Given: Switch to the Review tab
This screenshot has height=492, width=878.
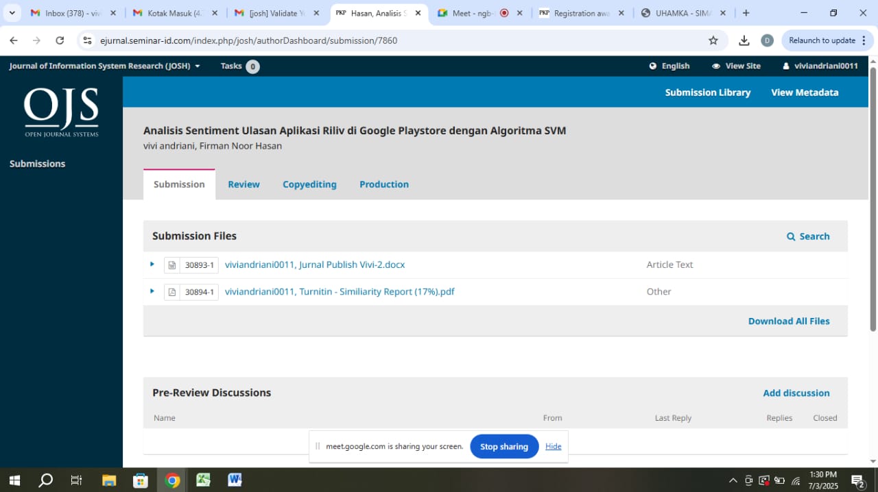Looking at the screenshot, I should click(x=244, y=184).
